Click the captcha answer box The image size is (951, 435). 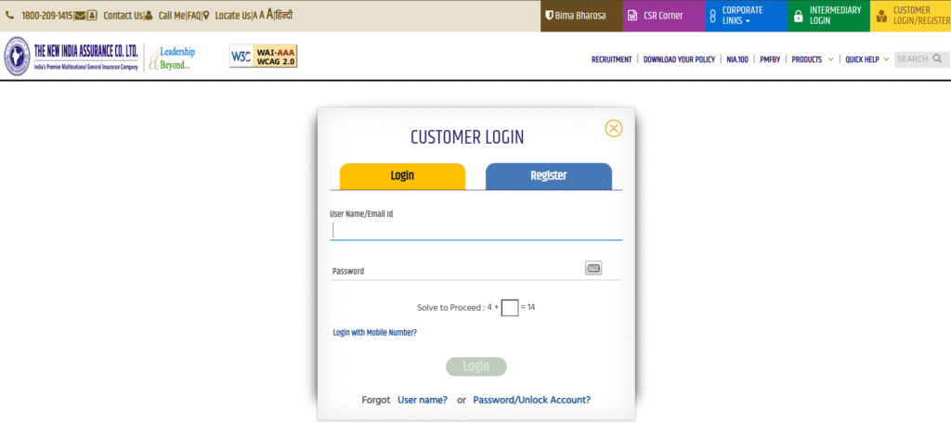coord(510,308)
